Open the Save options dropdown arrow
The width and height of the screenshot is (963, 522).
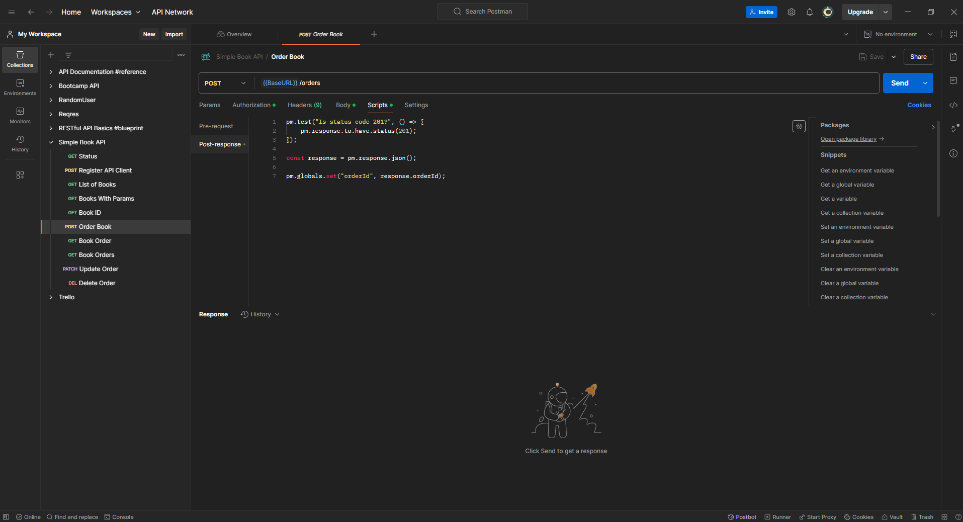[x=894, y=57]
